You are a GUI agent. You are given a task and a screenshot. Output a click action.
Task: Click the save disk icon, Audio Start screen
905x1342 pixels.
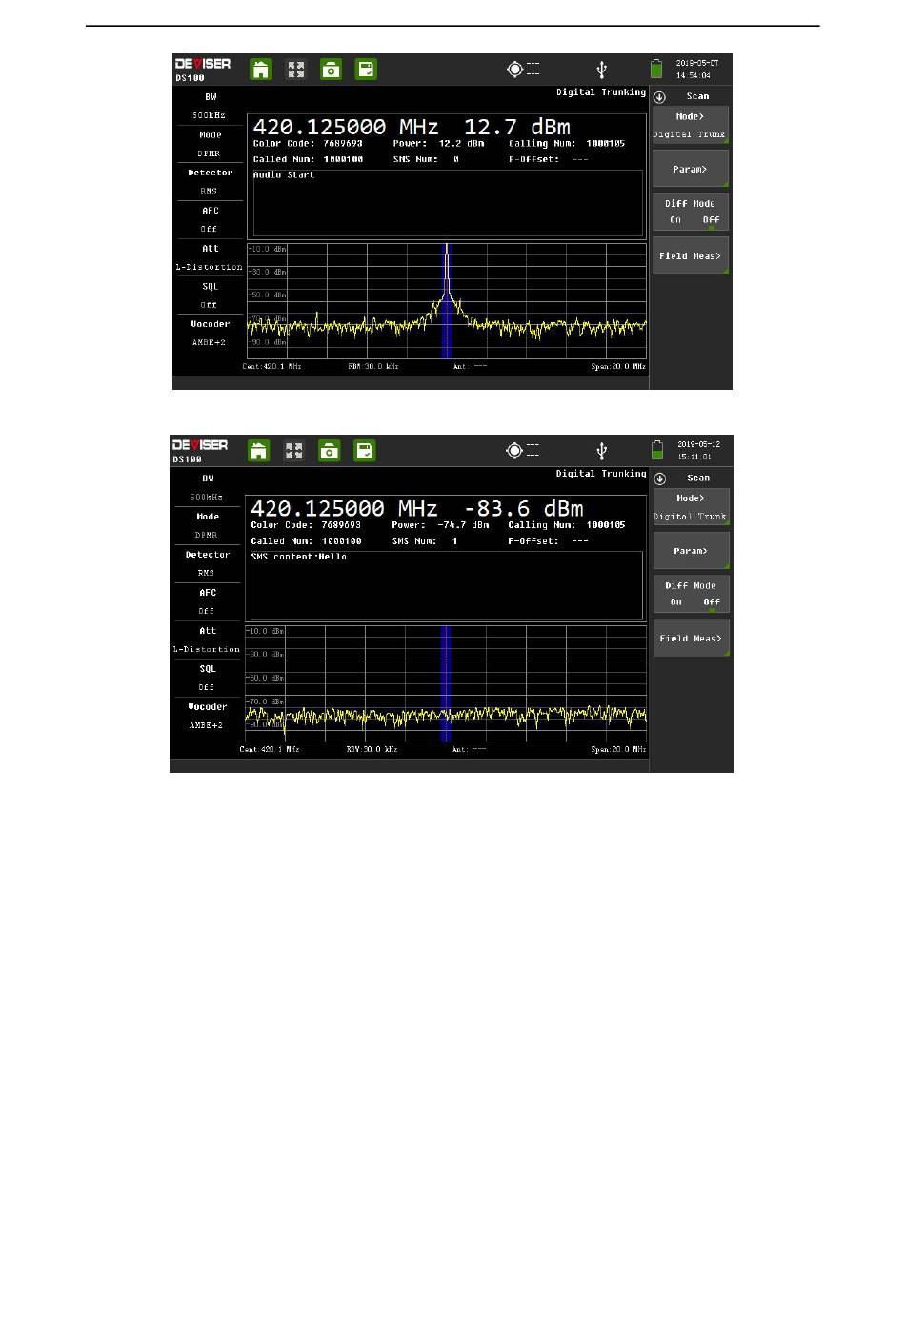366,69
